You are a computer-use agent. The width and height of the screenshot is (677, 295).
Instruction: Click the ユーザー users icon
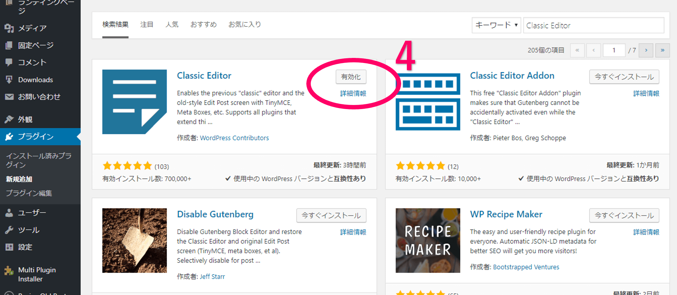(9, 213)
